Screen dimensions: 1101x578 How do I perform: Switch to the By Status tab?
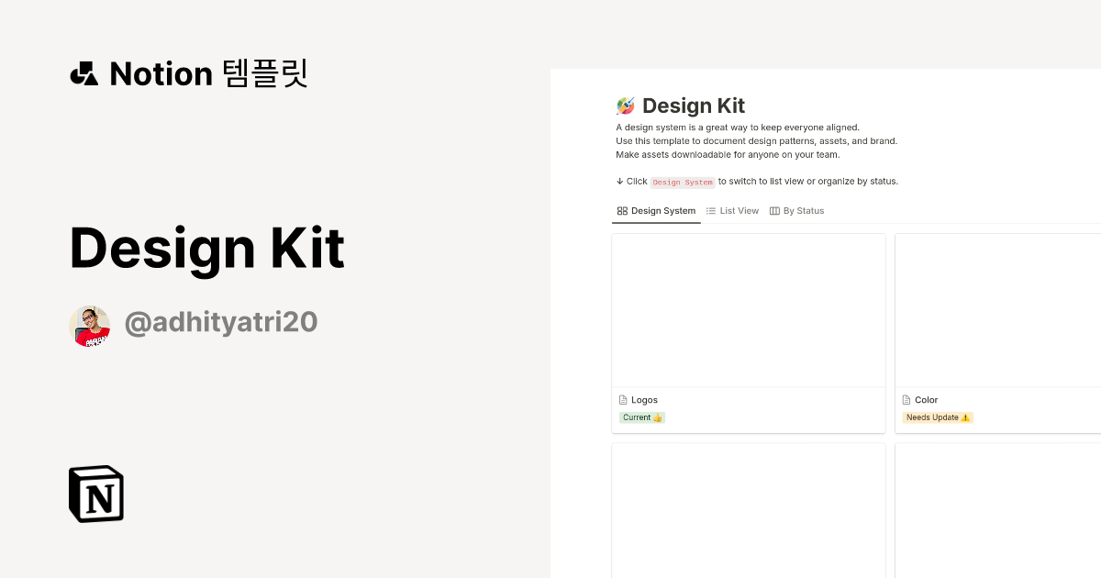click(804, 210)
